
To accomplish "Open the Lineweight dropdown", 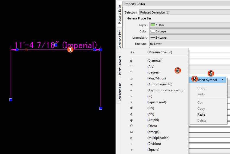I will [189, 38].
